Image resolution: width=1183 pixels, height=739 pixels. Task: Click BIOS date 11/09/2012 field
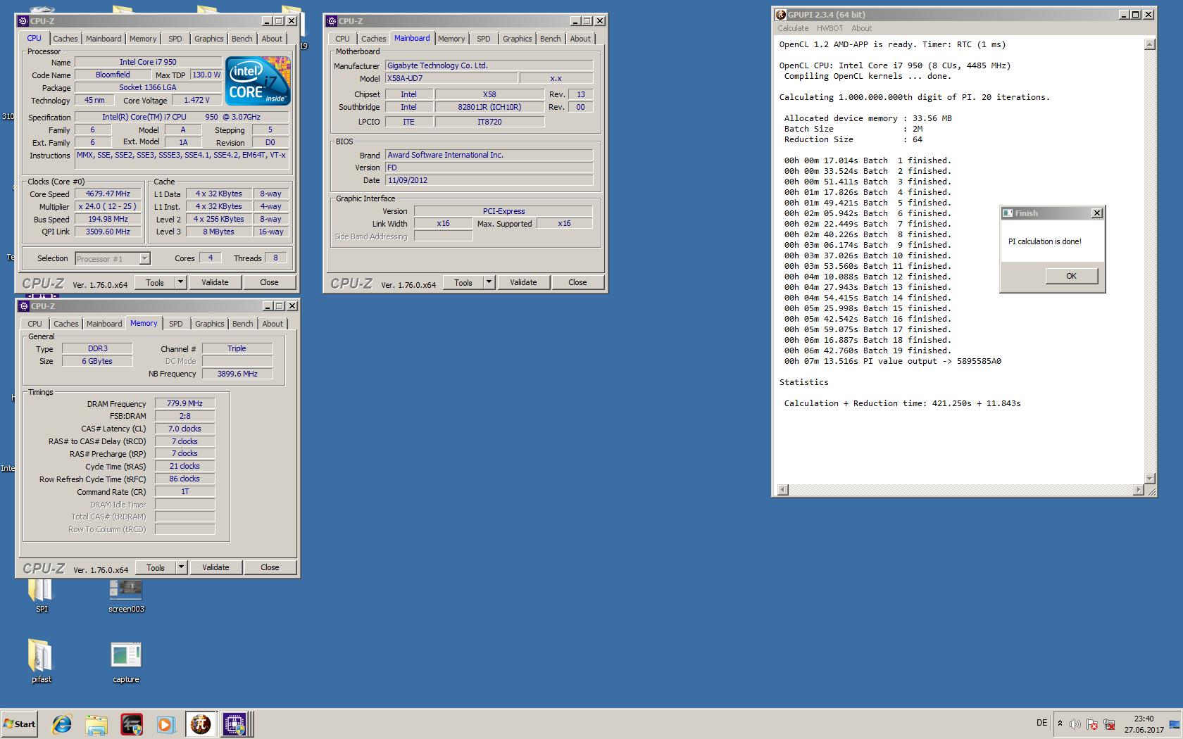tap(489, 180)
